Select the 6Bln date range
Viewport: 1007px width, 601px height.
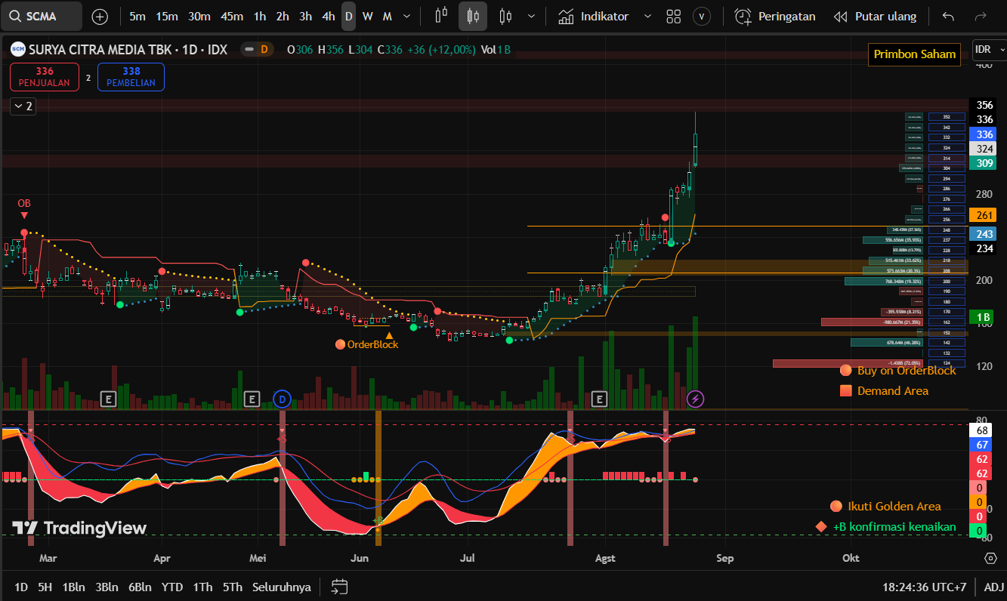140,587
